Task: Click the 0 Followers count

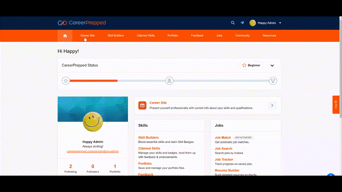Action: tap(93, 169)
